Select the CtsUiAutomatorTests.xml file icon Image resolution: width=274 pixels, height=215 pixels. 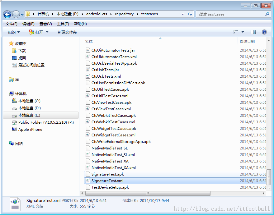(x=88, y=57)
